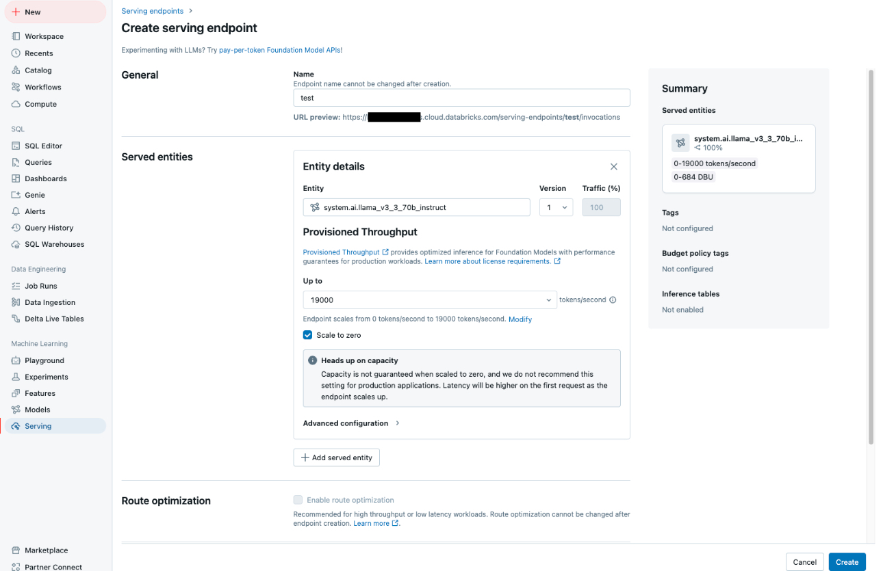Select SQL Warehouses in the sidebar
The width and height of the screenshot is (883, 571).
click(x=55, y=244)
